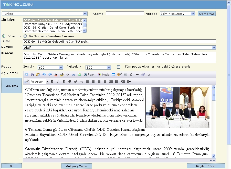Open the Durum status dropdown
Screen dimensions: 231x169
click(119, 47)
